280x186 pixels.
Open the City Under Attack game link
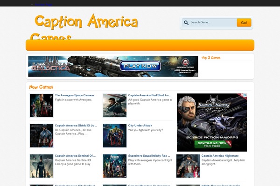pos(140,126)
